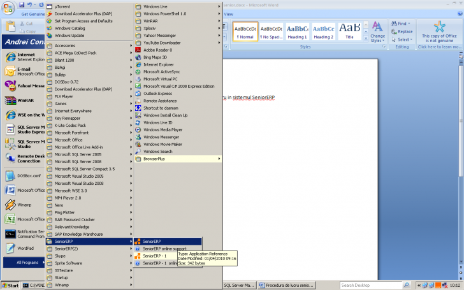This screenshot has width=464, height=290.
Task: Open the Change Styles dropdown
Action: pyautogui.click(x=377, y=32)
